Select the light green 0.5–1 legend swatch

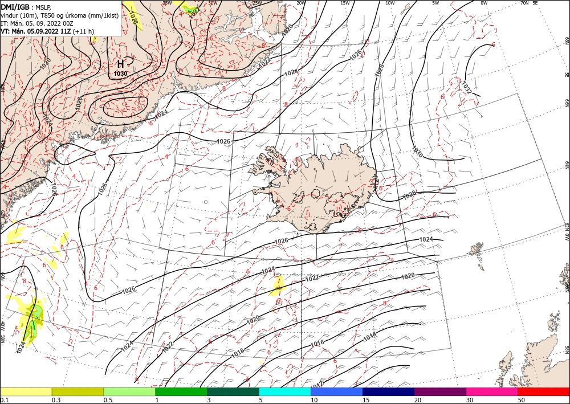click(x=129, y=391)
